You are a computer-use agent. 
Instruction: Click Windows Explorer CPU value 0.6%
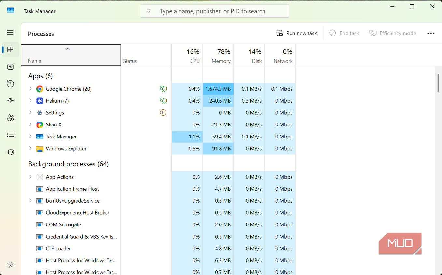pyautogui.click(x=187, y=149)
